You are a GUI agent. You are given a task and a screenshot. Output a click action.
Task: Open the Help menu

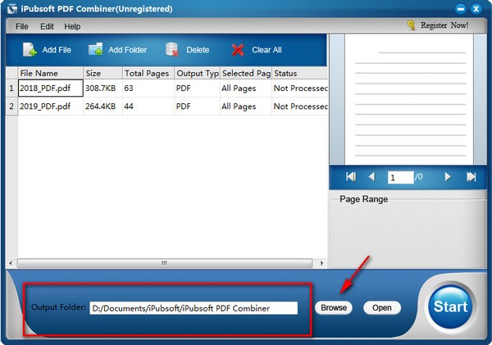coord(72,27)
